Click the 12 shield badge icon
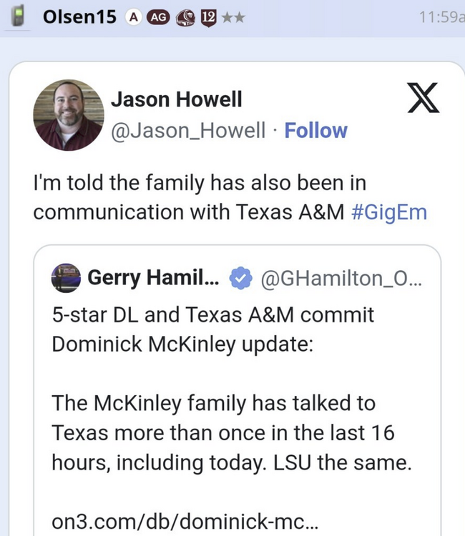465x536 pixels. tap(210, 17)
